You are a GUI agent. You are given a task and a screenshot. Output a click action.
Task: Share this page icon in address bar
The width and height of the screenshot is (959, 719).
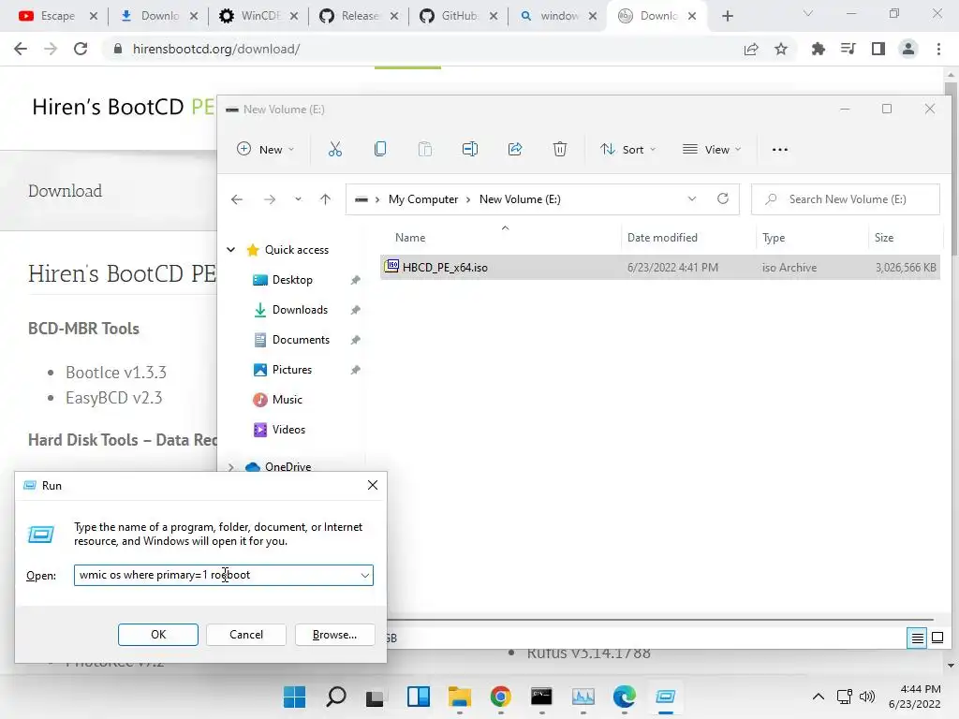click(x=751, y=49)
